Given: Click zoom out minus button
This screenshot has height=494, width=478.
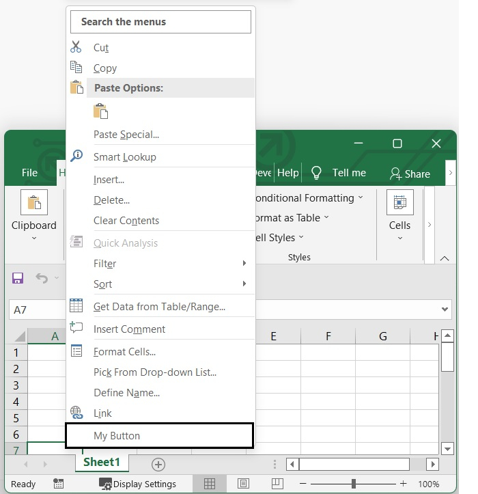Looking at the screenshot, I should pyautogui.click(x=303, y=484).
